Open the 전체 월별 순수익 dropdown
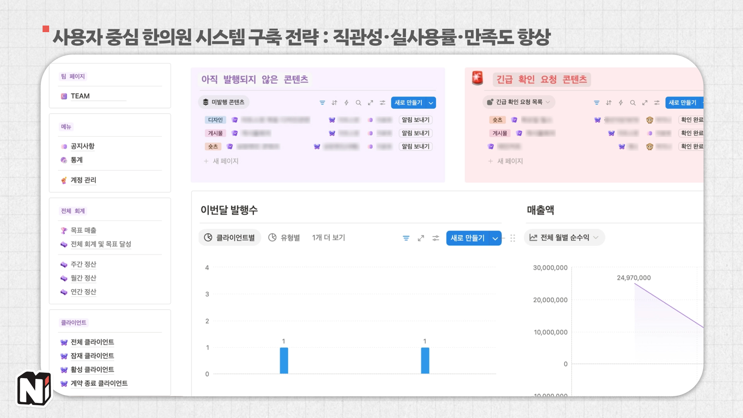743x418 pixels. tap(564, 237)
